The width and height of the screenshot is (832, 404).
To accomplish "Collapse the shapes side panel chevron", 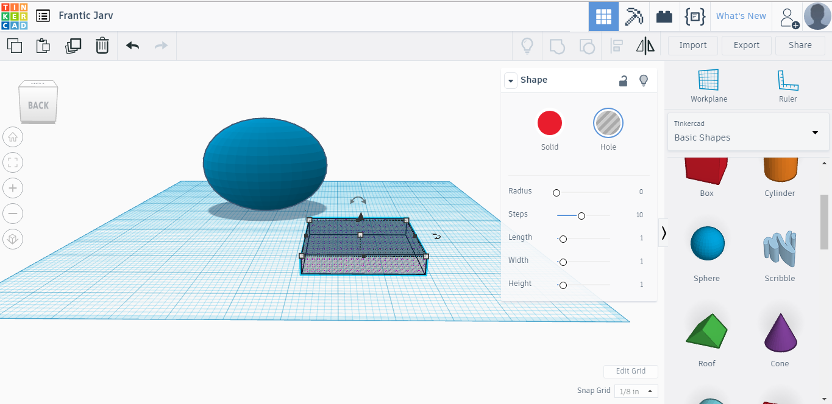I will (663, 233).
